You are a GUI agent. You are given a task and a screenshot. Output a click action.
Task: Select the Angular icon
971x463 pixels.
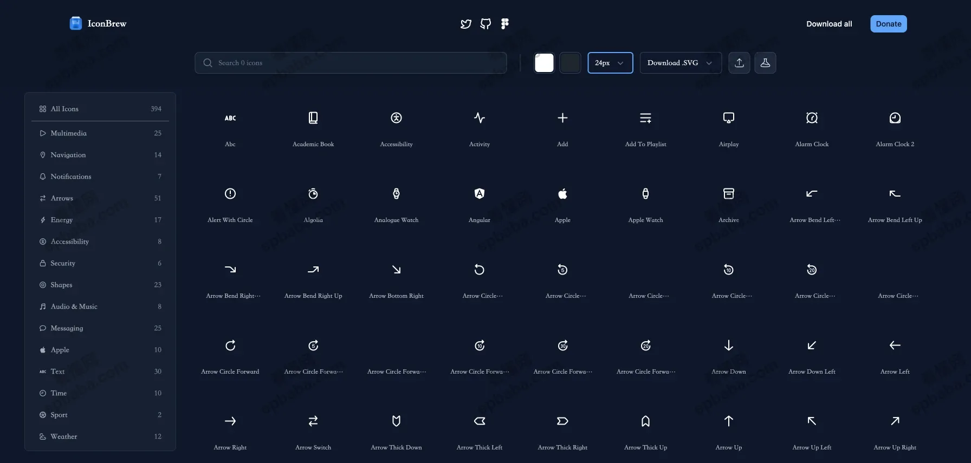[x=480, y=194]
